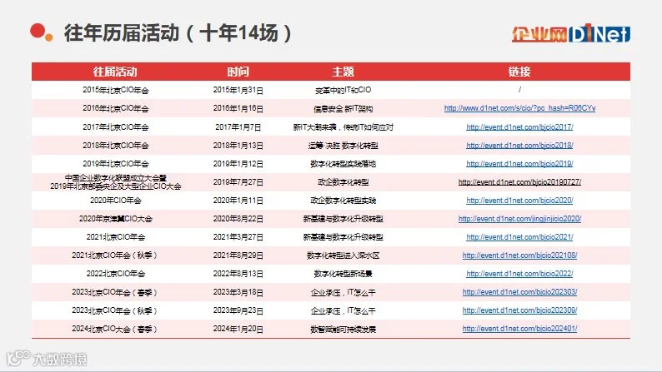Go to the bjcio2020 link
Screen dimensions: 662x372
point(519,201)
